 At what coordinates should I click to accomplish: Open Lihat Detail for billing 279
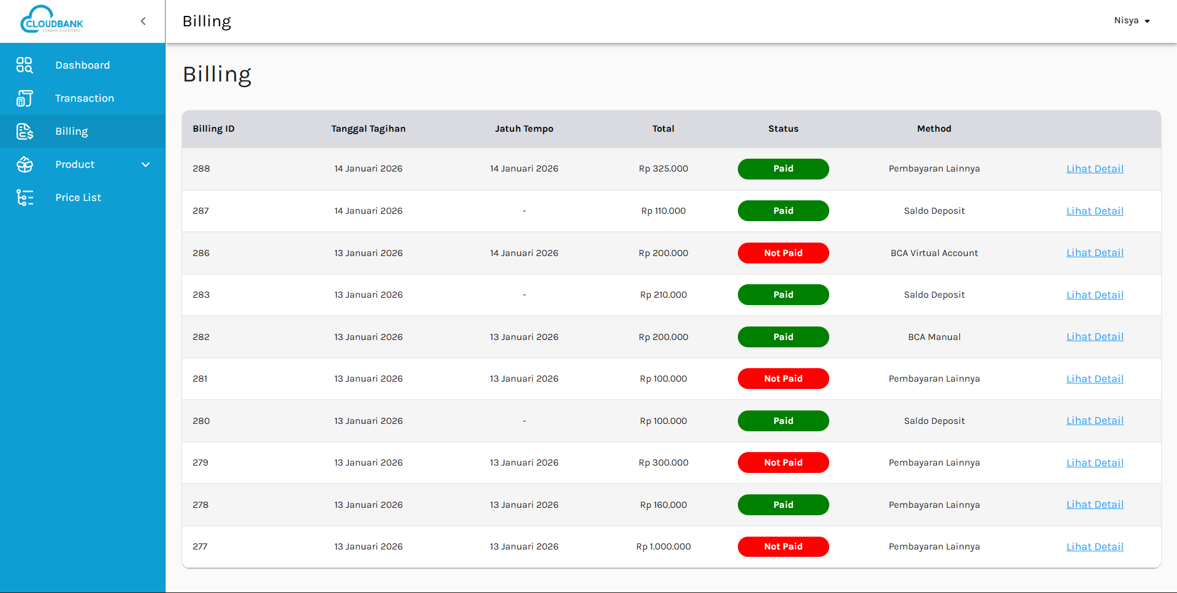pyautogui.click(x=1094, y=463)
